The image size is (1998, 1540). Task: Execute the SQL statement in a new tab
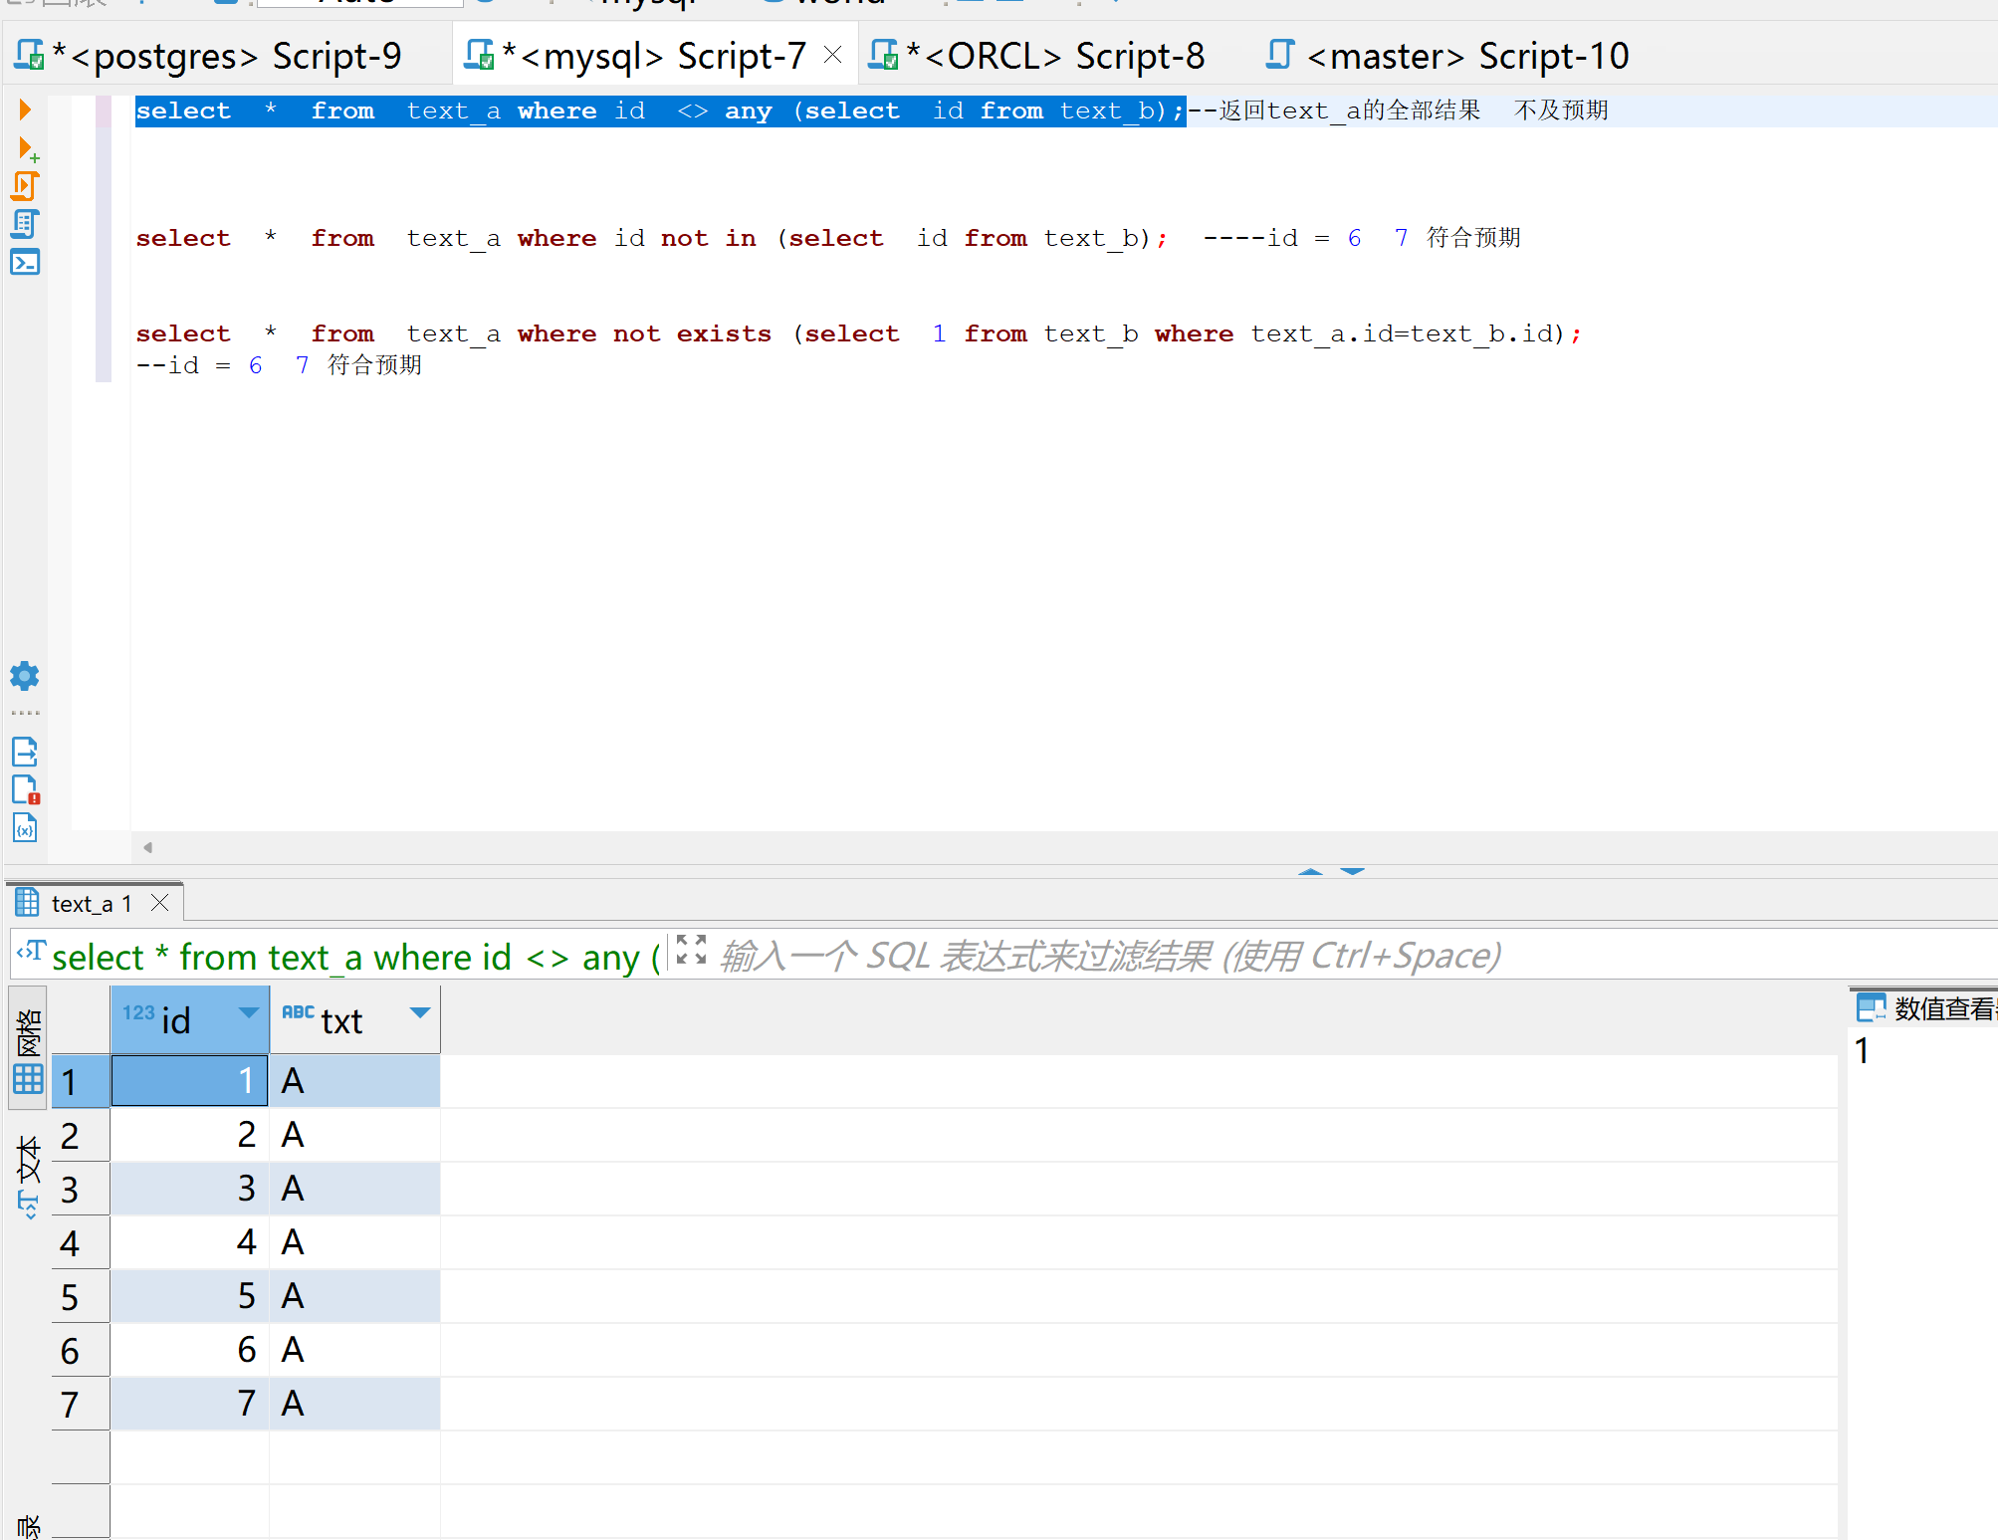click(x=27, y=149)
